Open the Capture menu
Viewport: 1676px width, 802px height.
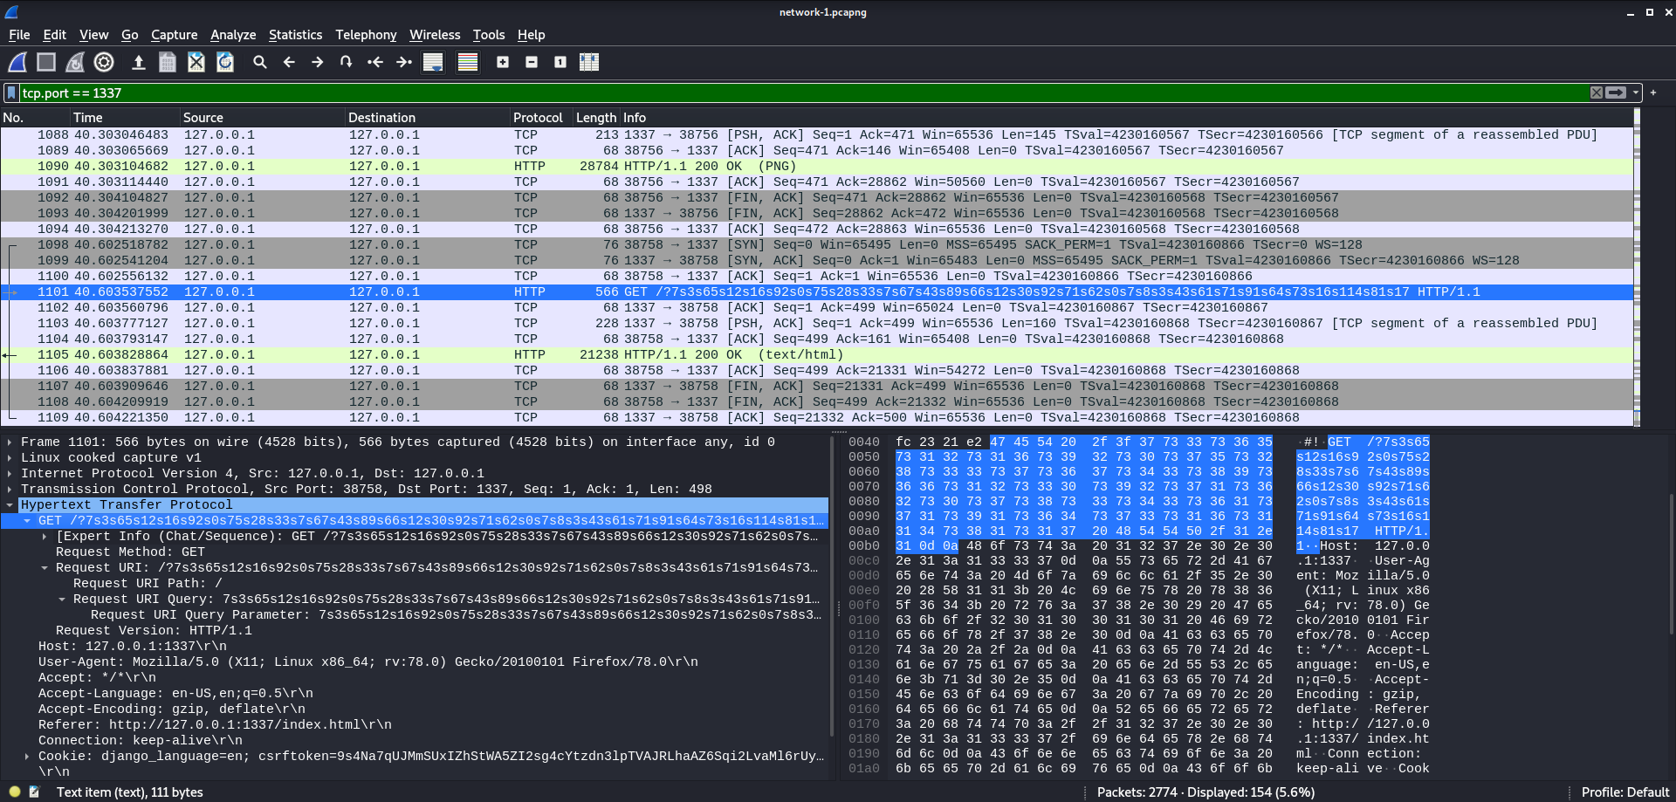[x=175, y=35]
